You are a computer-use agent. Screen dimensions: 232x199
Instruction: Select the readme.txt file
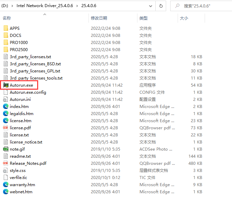click(20, 156)
